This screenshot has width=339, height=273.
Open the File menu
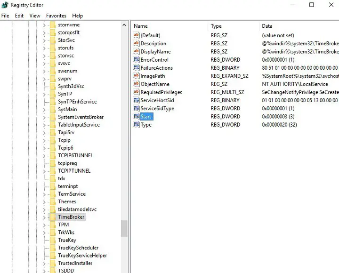(5, 16)
